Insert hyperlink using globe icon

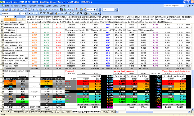coord(65,10)
